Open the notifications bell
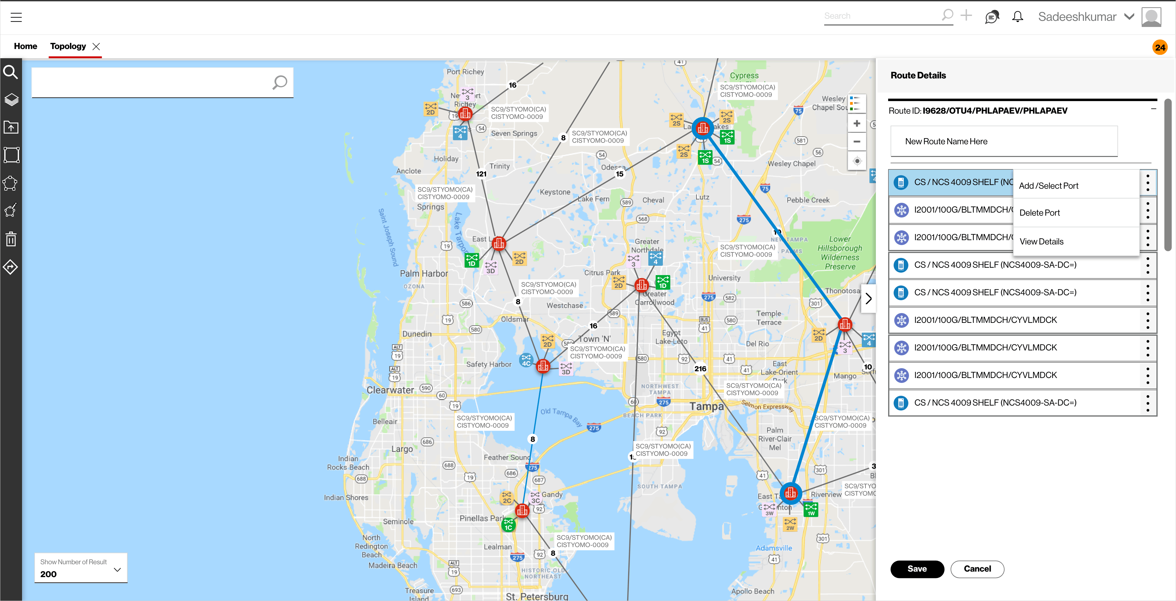Screen dimensions: 1176x601 (x=1017, y=17)
